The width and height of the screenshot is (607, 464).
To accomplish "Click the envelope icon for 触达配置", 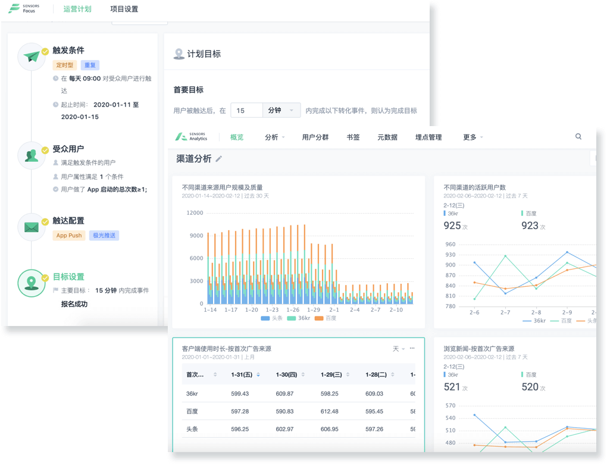I will tap(31, 227).
